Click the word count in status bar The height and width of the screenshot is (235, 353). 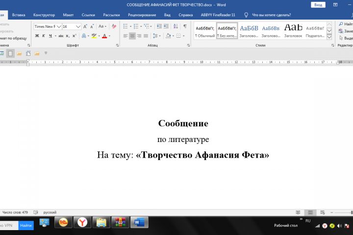click(x=15, y=212)
